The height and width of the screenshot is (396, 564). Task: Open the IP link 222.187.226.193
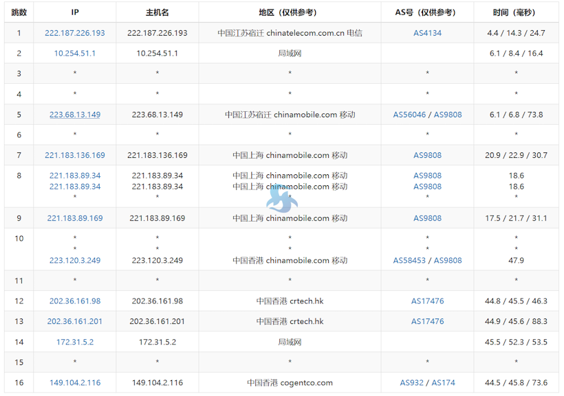pos(75,32)
